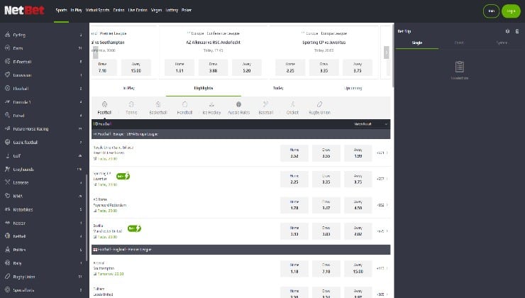Open Live Casino in top navigation
The image size is (525, 298).
(x=137, y=11)
